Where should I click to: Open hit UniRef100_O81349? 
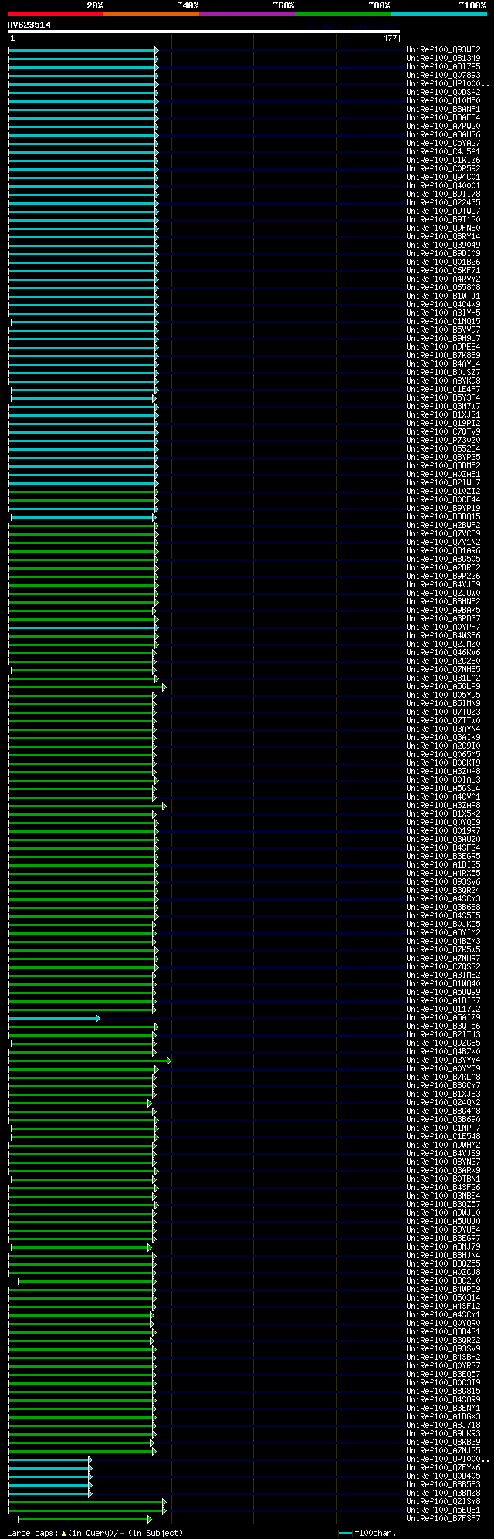pos(443,58)
